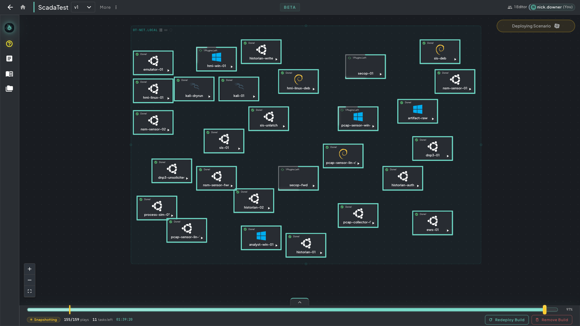Click the link icon beside OT-NET.LOCAL
Viewport: 580px width, 326px height.
(166, 30)
